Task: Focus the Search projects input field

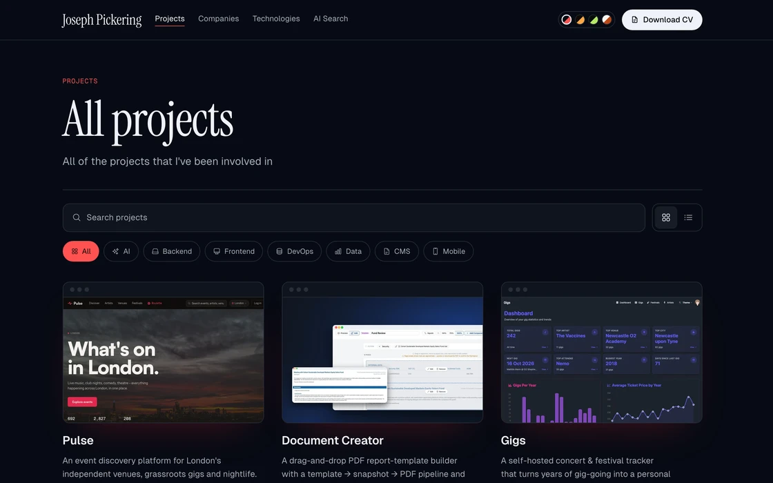Action: point(354,217)
